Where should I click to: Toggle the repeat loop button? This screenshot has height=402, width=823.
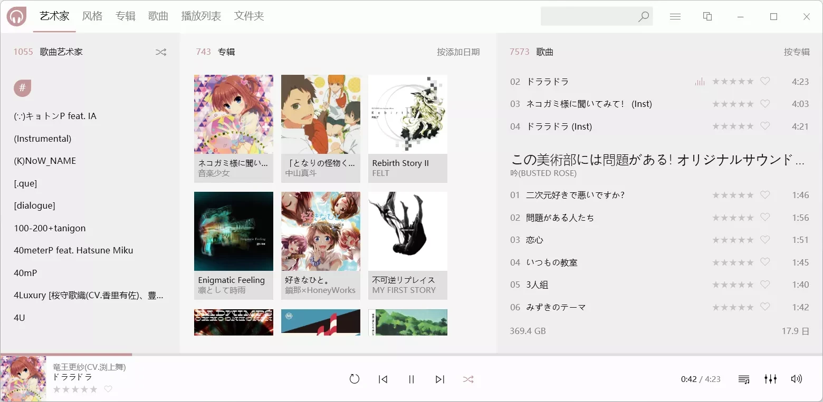tap(355, 379)
